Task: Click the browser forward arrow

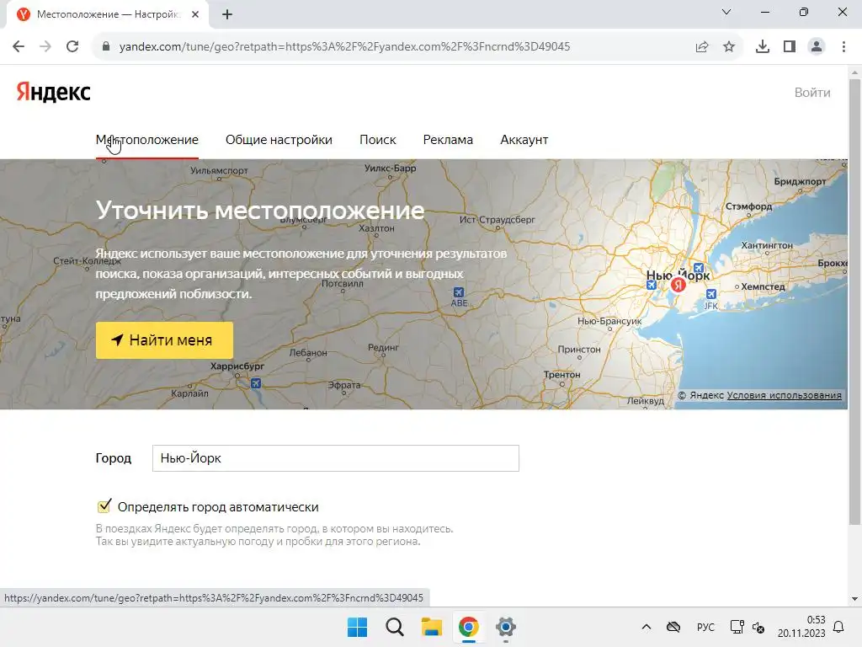Action: coord(45,46)
